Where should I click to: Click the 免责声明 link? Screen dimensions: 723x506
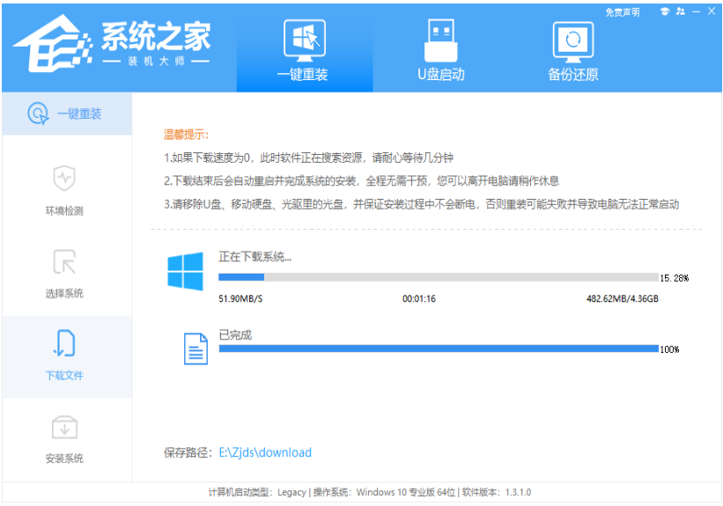[x=623, y=11]
